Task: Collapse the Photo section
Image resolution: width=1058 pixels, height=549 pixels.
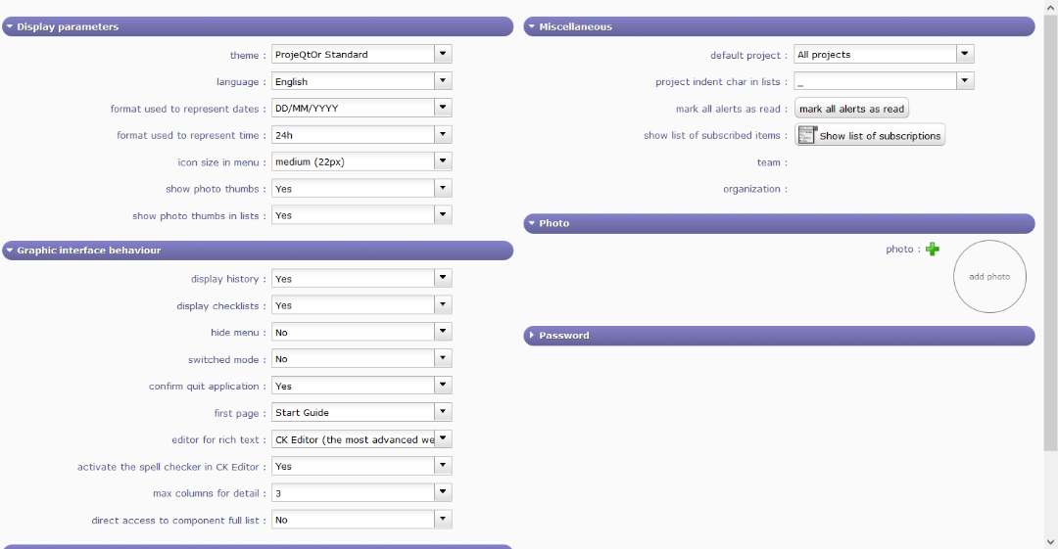Action: [x=532, y=223]
